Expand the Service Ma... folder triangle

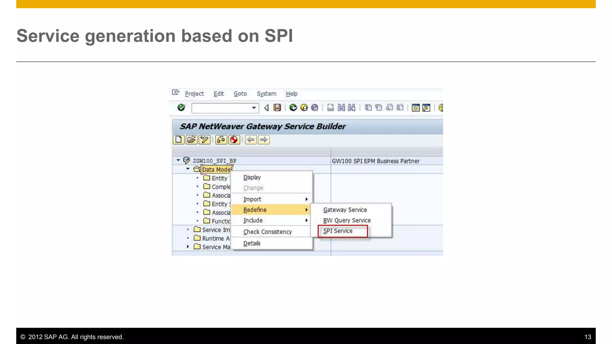point(188,247)
